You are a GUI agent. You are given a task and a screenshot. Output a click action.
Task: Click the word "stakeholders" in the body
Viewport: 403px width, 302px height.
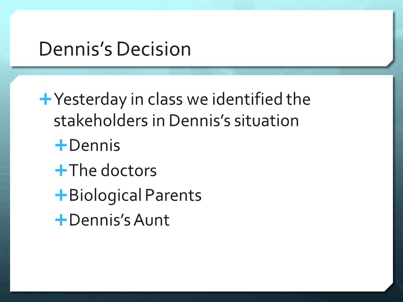[x=101, y=120]
